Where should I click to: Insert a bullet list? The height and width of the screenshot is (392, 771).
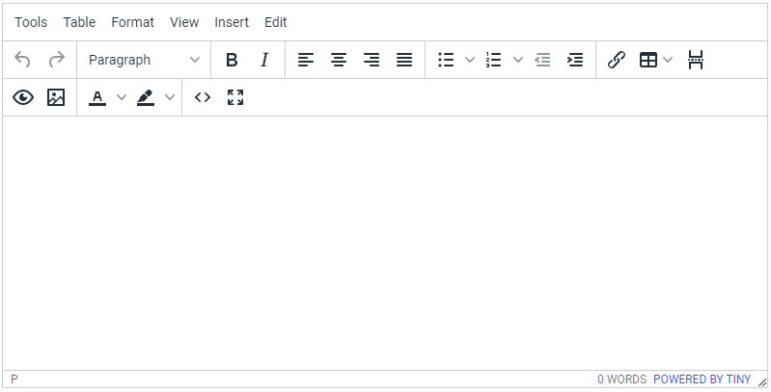(x=446, y=60)
